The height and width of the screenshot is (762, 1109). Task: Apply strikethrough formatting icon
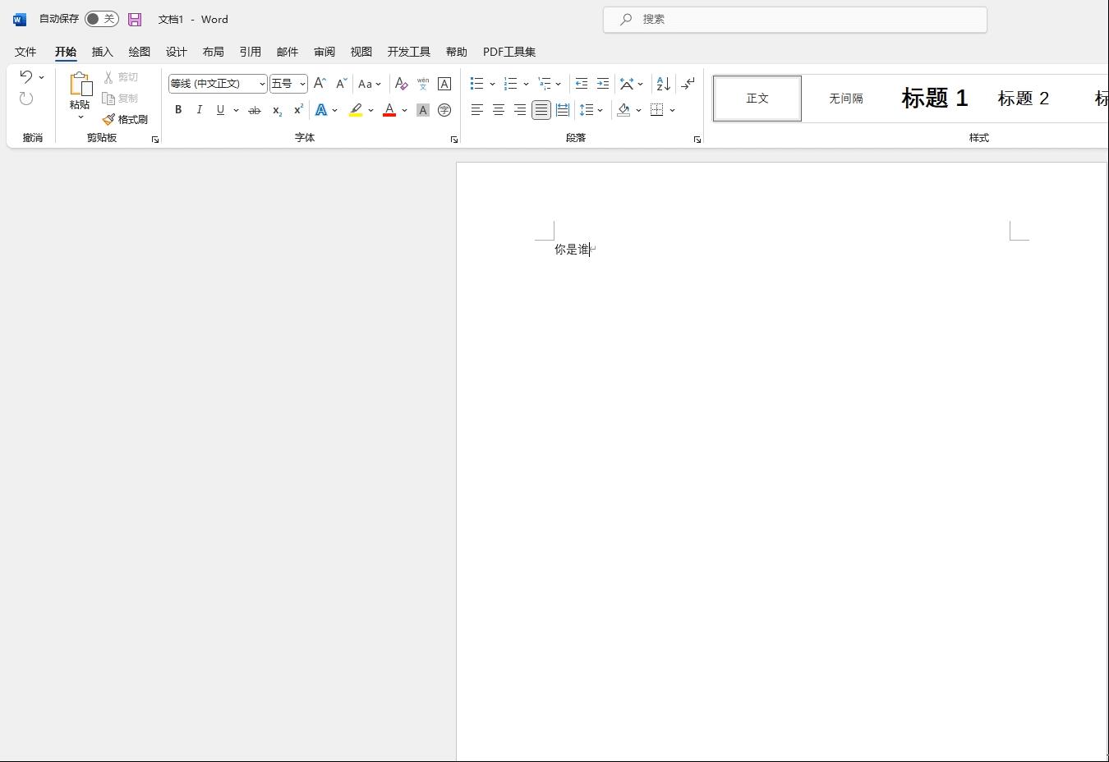[x=255, y=110]
